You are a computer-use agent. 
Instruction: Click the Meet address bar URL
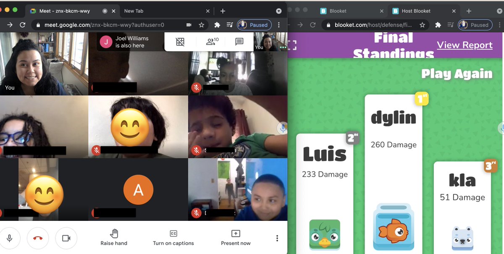click(x=105, y=25)
